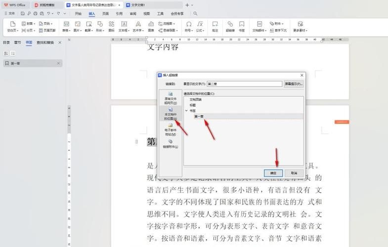
Task: Select 本文档中的位置 link type option
Action: (x=171, y=114)
